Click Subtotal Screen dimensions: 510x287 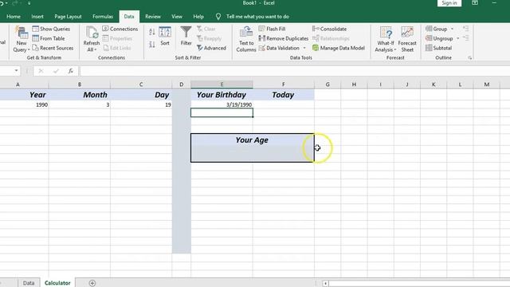click(x=438, y=48)
